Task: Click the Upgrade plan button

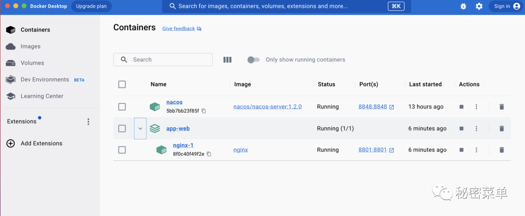Action: click(x=91, y=6)
